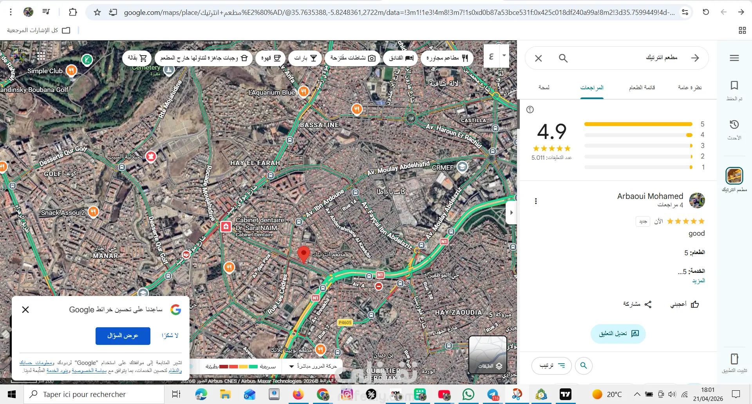752x404 pixels.
Task: Open WhatsApp from the taskbar
Action: pyautogui.click(x=468, y=394)
